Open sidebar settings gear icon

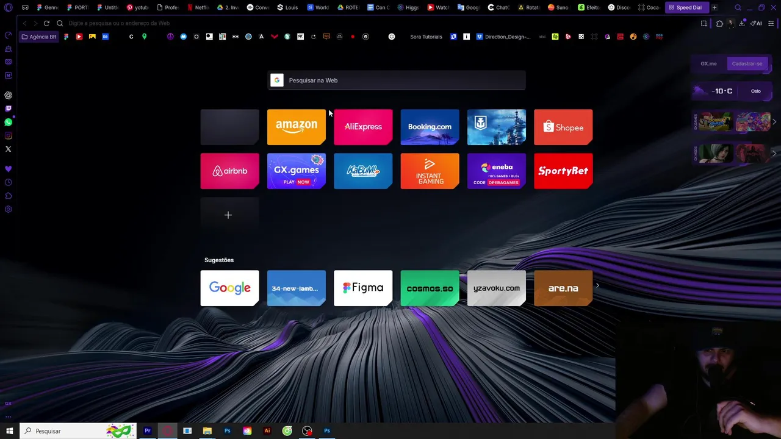click(x=9, y=209)
